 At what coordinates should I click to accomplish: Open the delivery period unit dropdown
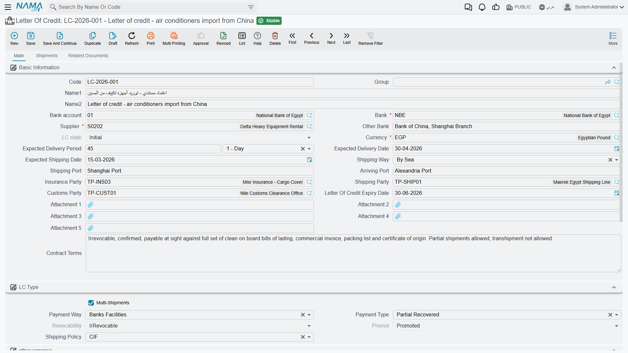(309, 149)
